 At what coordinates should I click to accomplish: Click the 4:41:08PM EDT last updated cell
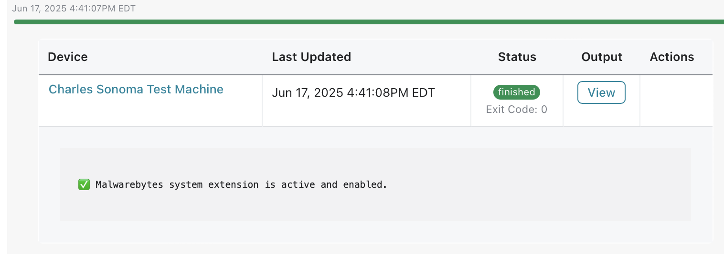[x=353, y=92]
